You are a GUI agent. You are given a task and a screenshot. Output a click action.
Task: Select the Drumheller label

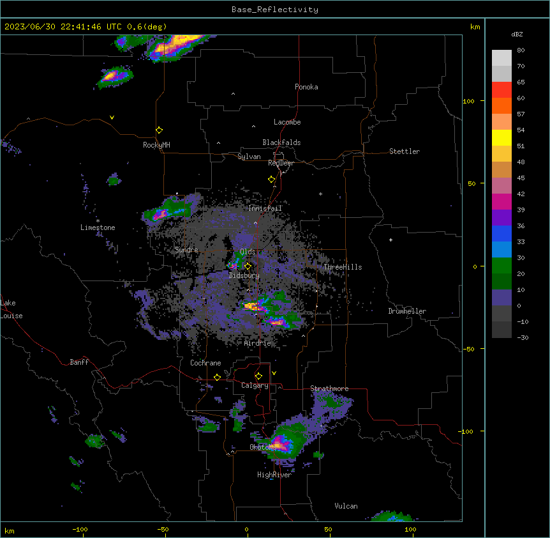click(x=407, y=311)
